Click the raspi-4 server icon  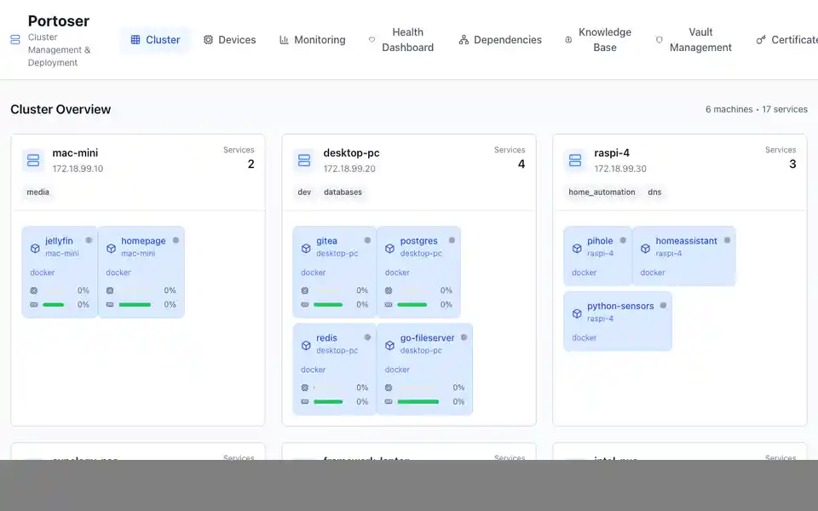(x=575, y=160)
